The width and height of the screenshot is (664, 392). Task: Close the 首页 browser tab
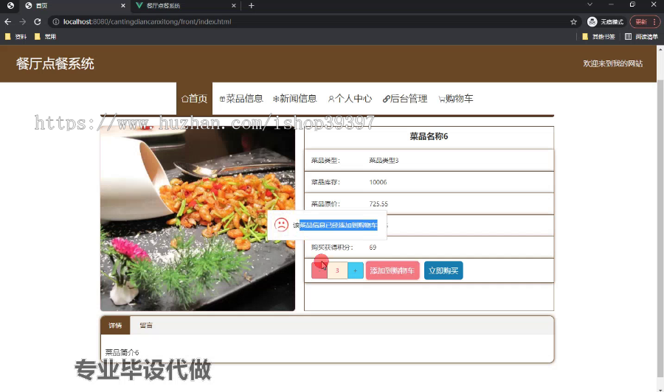(x=123, y=5)
